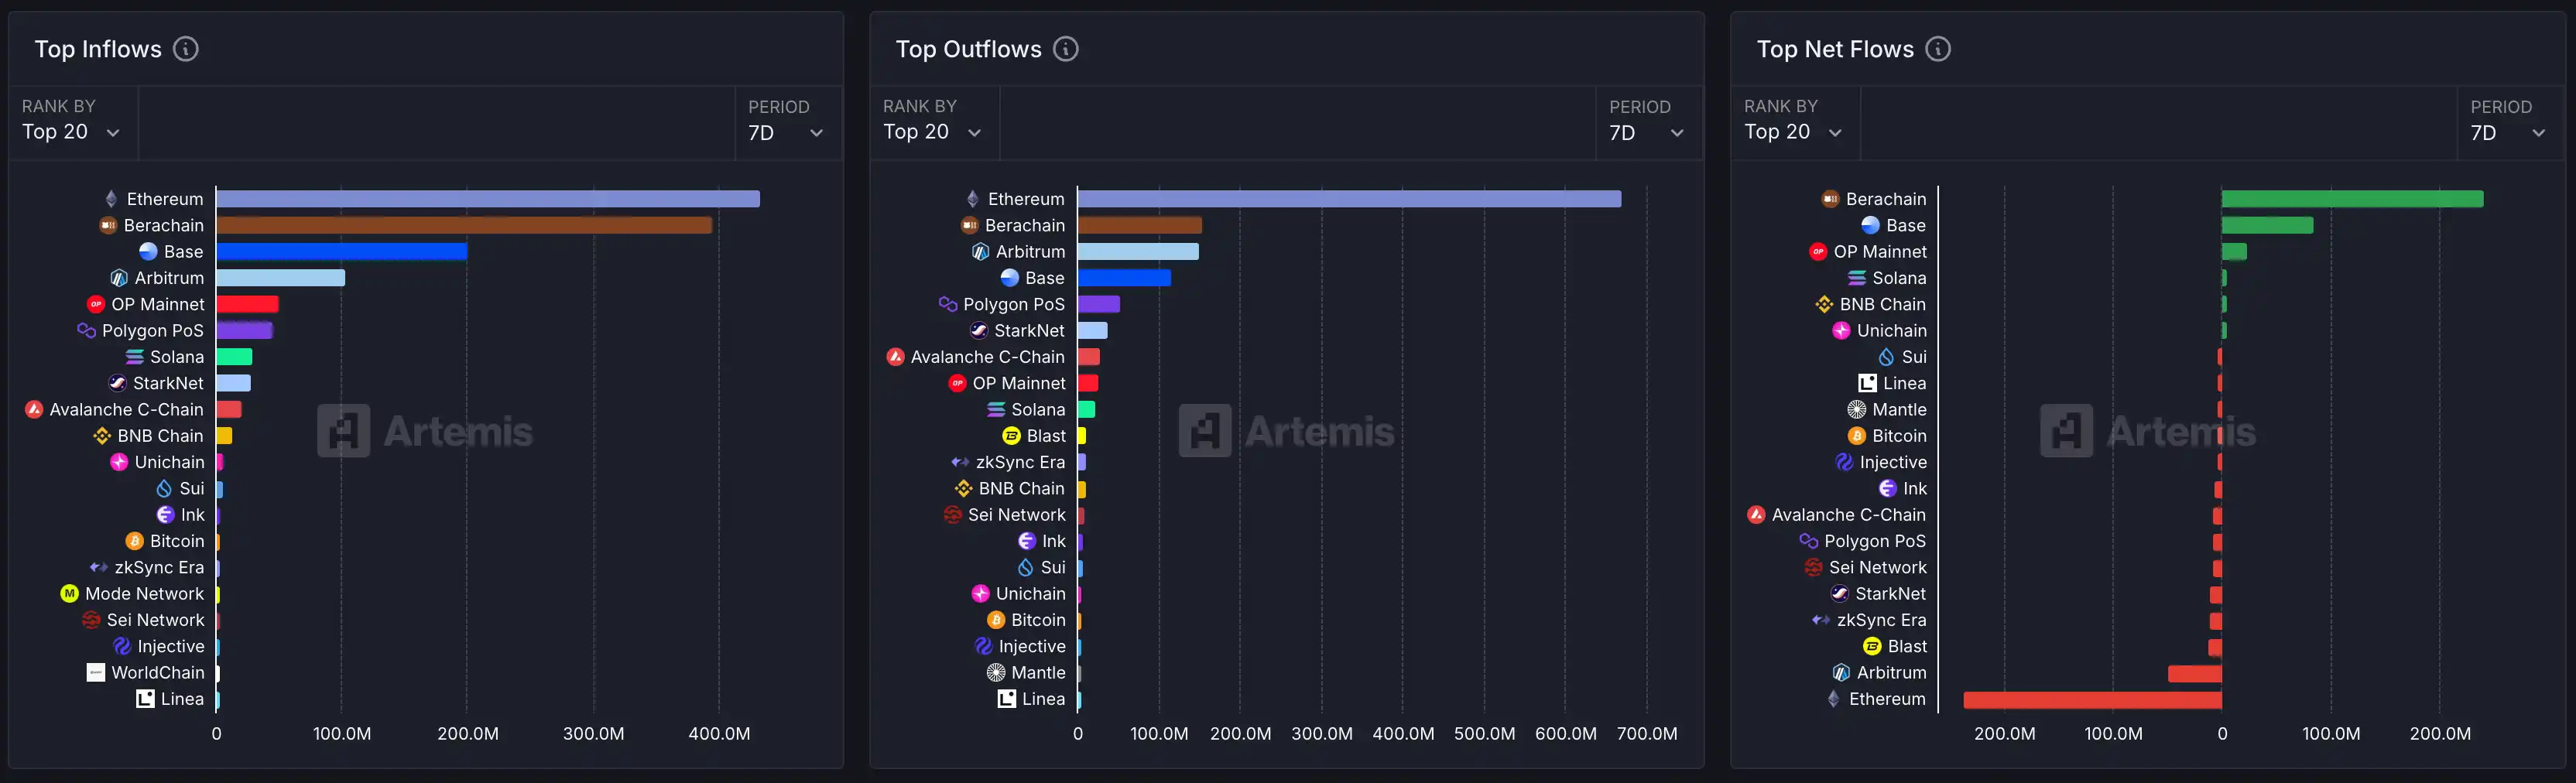Open Rank By dropdown in Top Inflows
Image resolution: width=2576 pixels, height=783 pixels.
[70, 132]
